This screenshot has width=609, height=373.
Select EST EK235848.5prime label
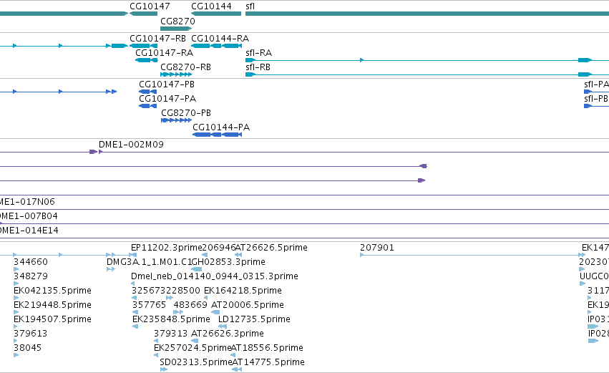click(x=171, y=319)
